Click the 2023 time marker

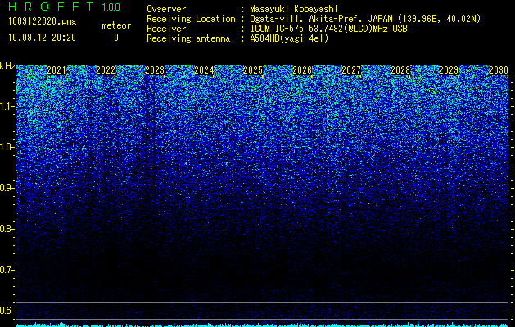pyautogui.click(x=155, y=70)
